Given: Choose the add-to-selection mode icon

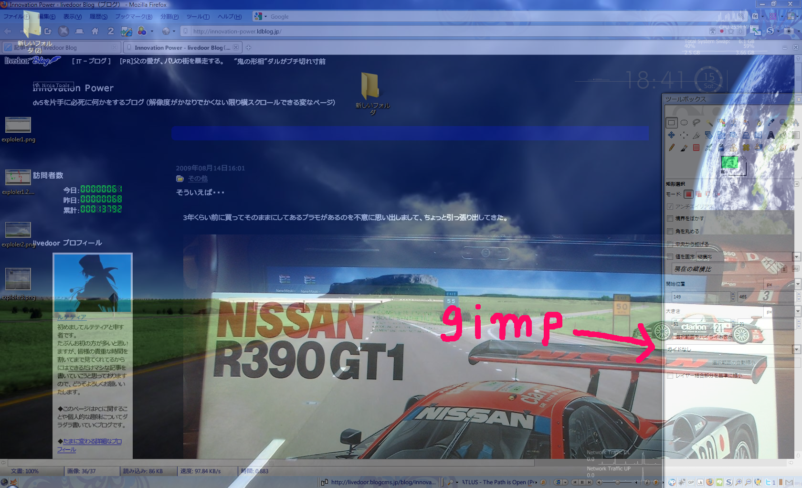Looking at the screenshot, I should tap(698, 194).
